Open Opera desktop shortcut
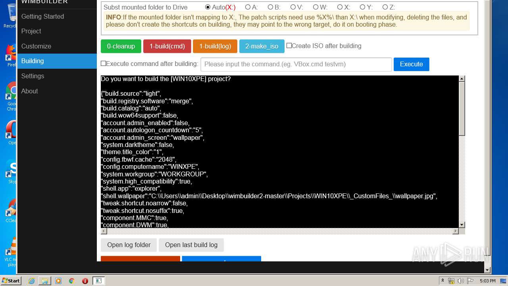Screen dimensions: 508x286 coord(11,133)
